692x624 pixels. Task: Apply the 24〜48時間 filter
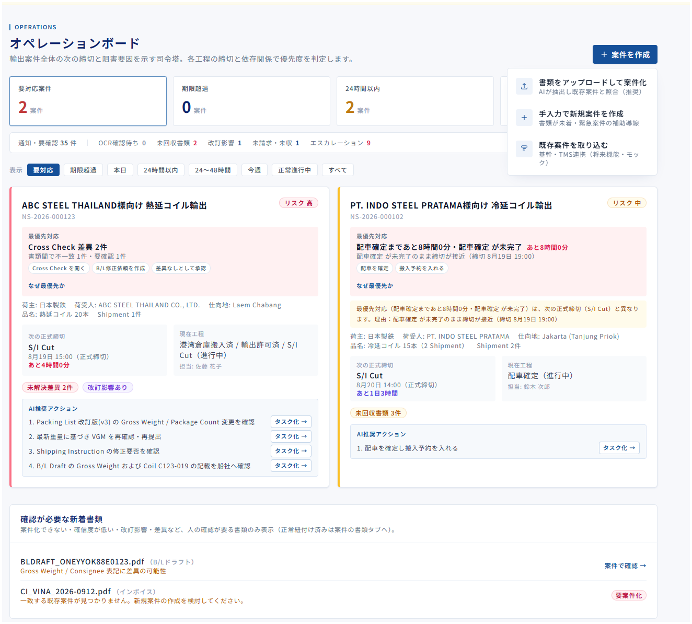point(213,170)
